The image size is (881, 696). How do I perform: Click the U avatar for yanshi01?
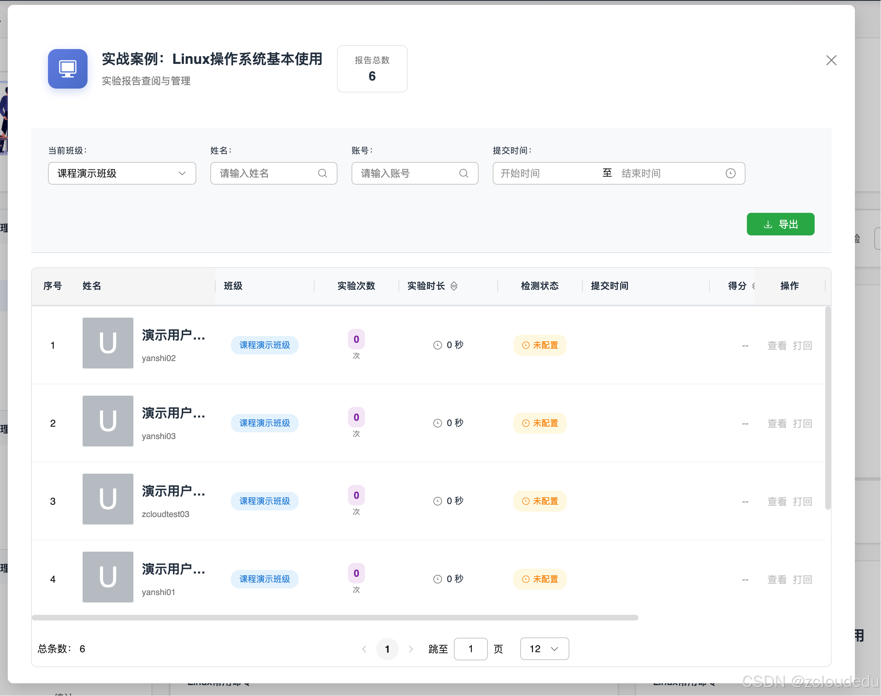108,577
